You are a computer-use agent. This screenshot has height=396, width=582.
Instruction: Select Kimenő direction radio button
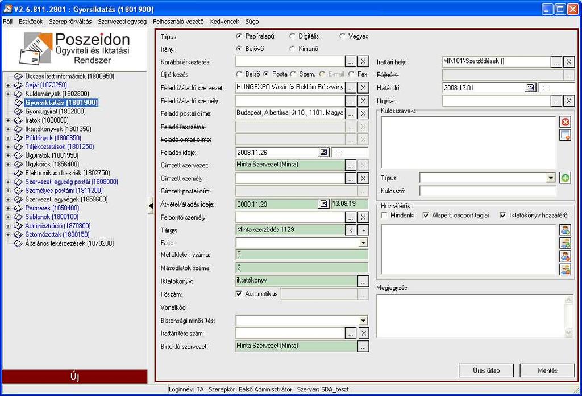(x=293, y=49)
